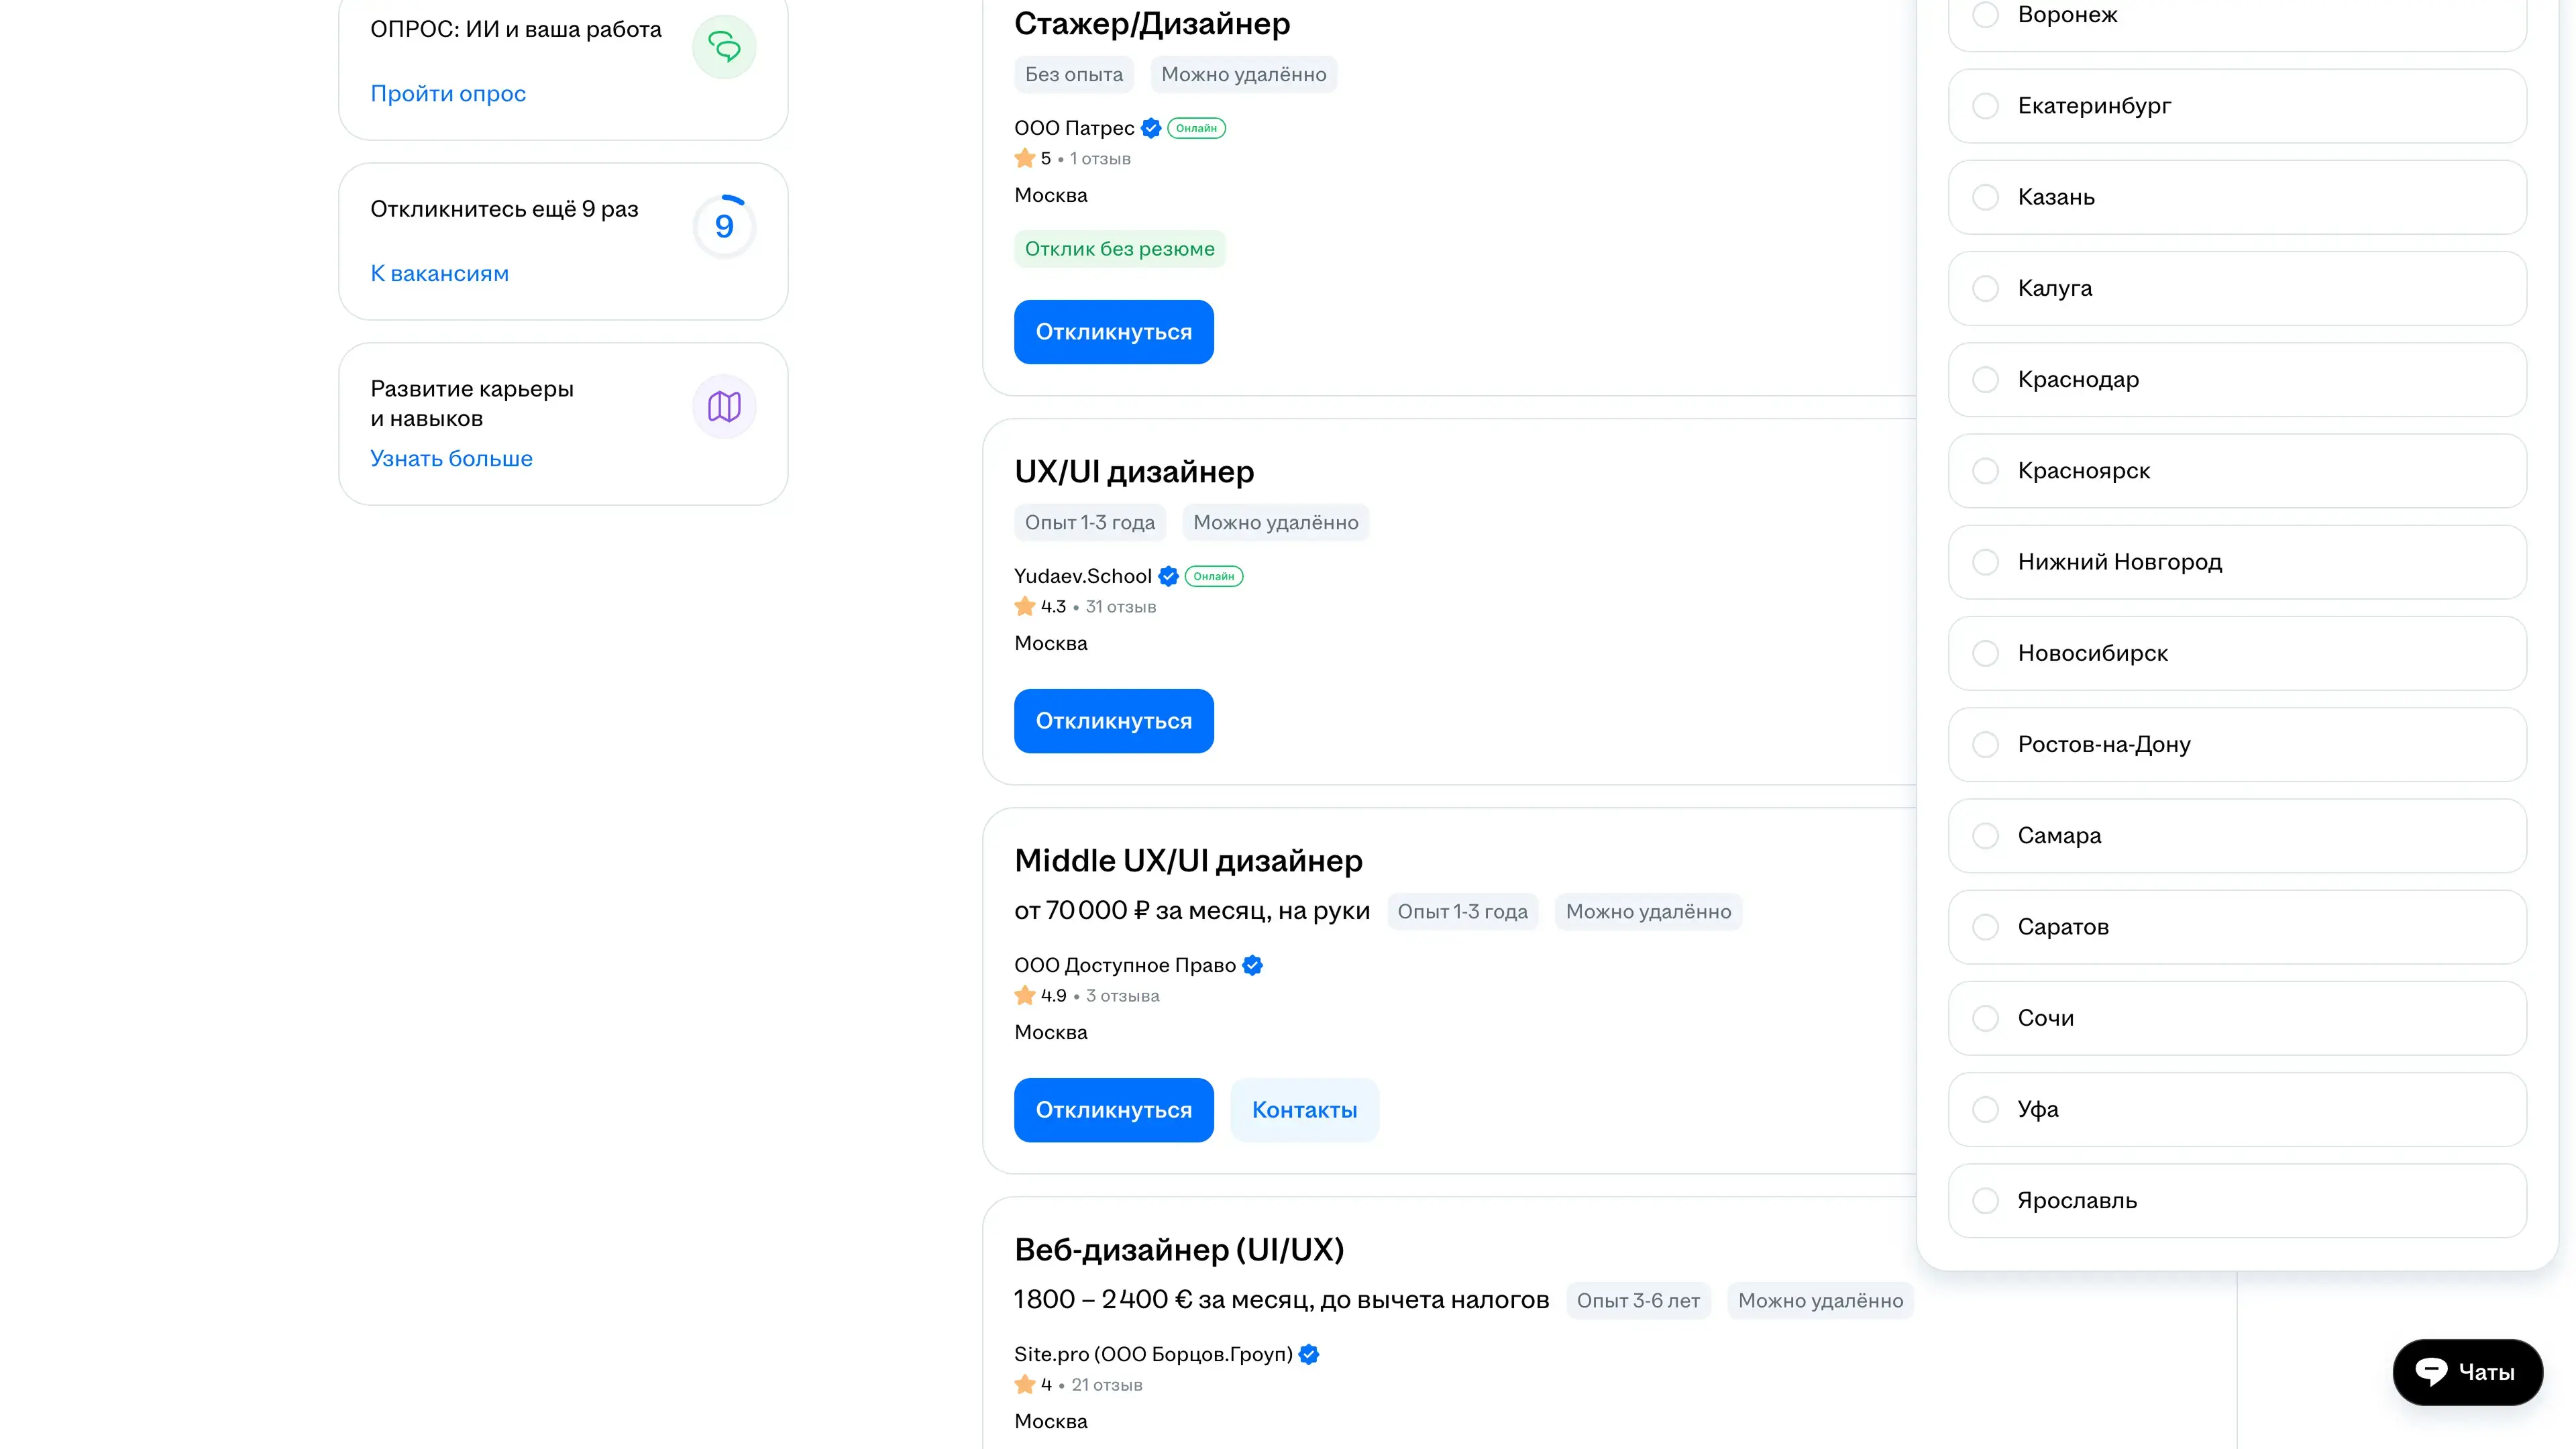The height and width of the screenshot is (1449, 2576).
Task: Click the star rating icon for Yudaev.School
Action: click(1024, 606)
